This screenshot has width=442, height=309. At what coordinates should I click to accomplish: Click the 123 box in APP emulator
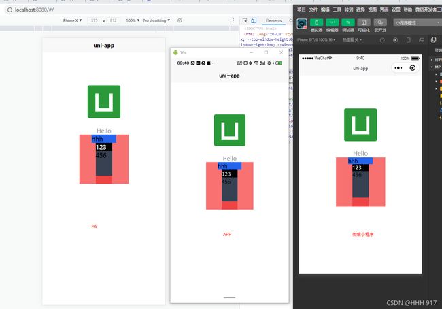click(229, 174)
